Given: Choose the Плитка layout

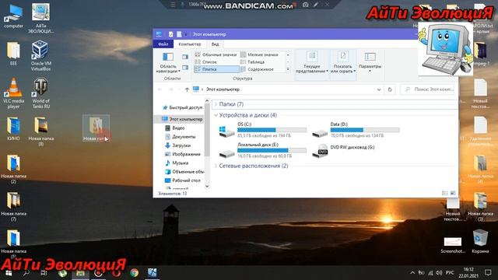Looking at the screenshot, I should point(216,69).
